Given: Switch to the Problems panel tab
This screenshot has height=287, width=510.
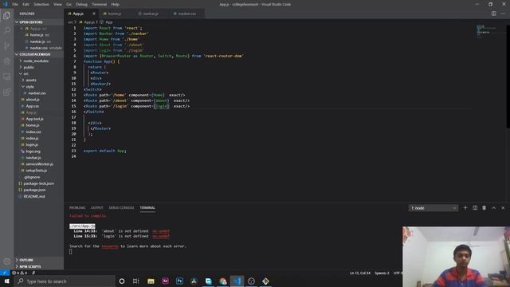Looking at the screenshot, I should pyautogui.click(x=77, y=207).
